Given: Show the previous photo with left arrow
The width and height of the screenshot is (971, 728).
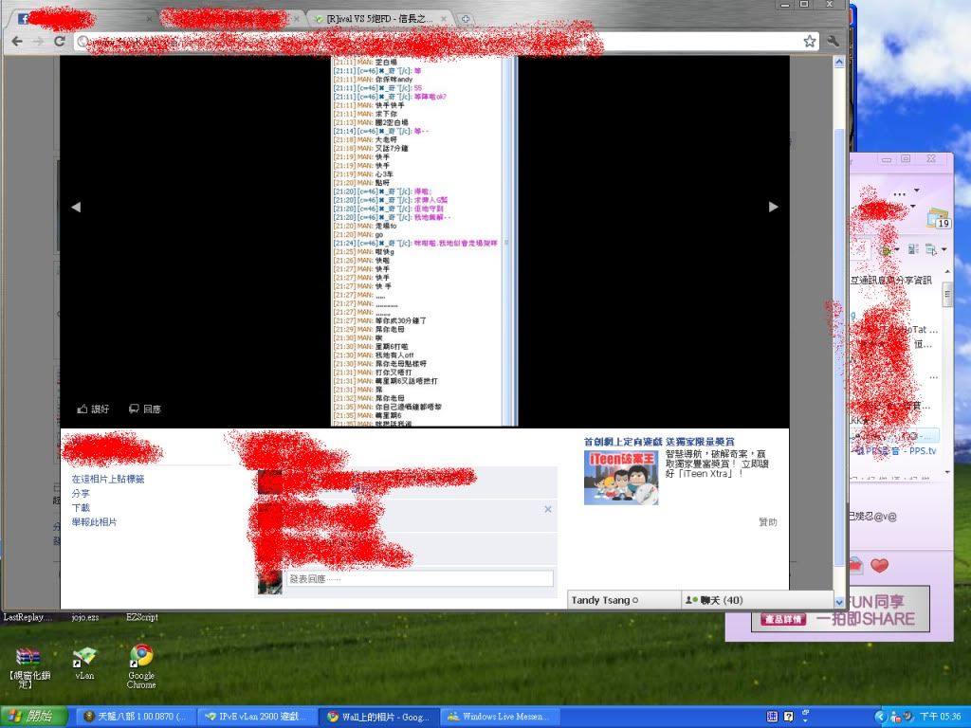Looking at the screenshot, I should pyautogui.click(x=76, y=207).
